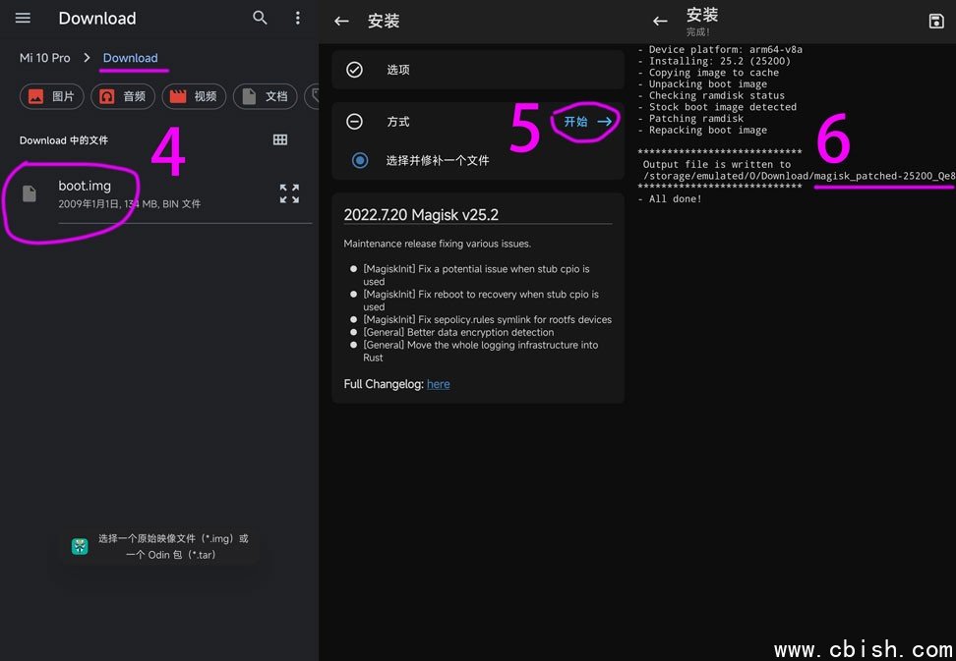Click 'Repacking boot image' log line
This screenshot has width=956, height=661.
[x=702, y=131]
